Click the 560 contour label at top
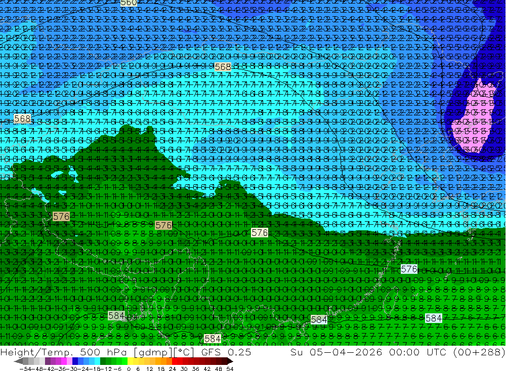This screenshot has height=371, width=506. pyautogui.click(x=129, y=3)
